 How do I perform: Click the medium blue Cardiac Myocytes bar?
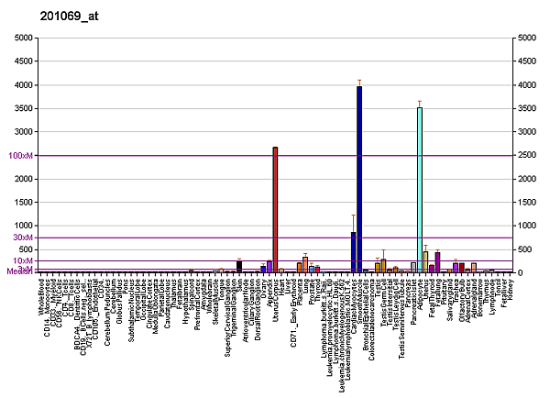353,252
